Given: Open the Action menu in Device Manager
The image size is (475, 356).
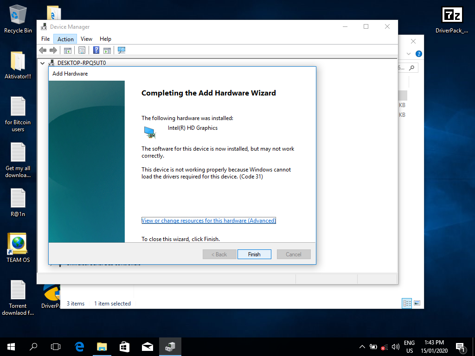Looking at the screenshot, I should [65, 39].
